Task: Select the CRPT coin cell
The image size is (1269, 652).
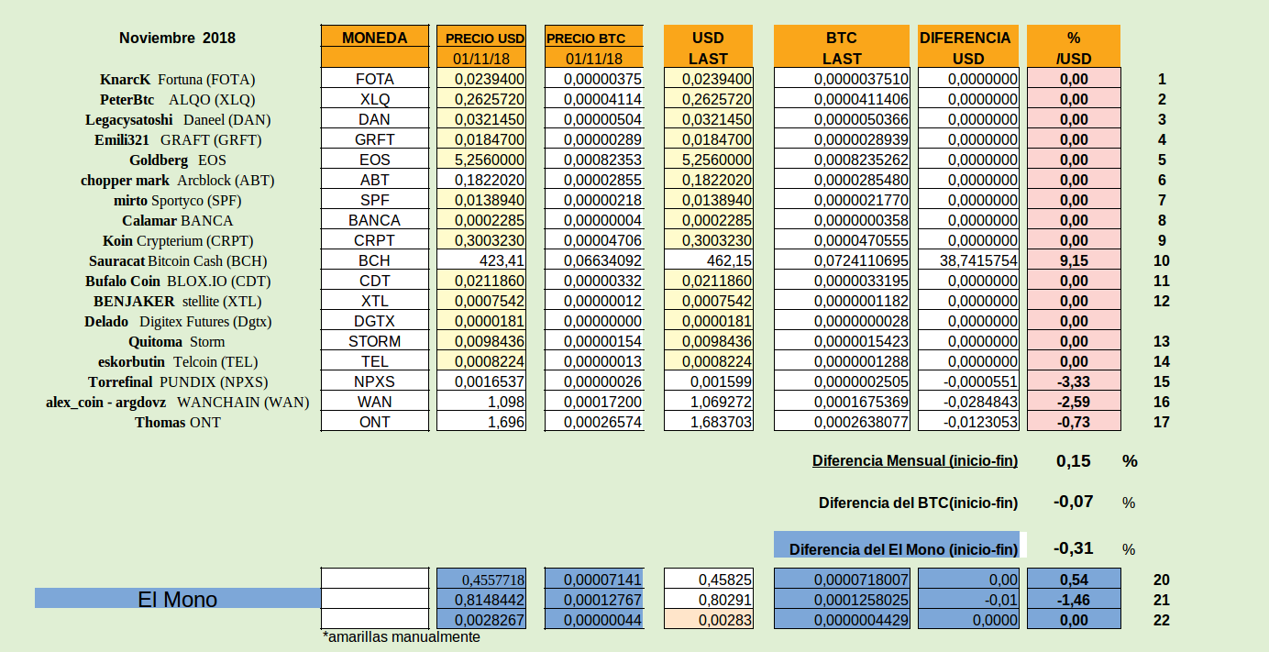Action: point(375,240)
